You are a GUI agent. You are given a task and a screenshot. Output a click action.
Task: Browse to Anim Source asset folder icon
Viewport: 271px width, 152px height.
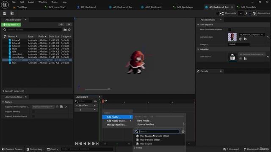pyautogui.click(x=245, y=59)
